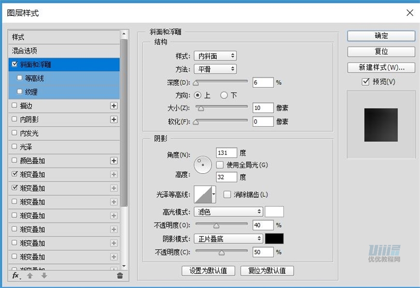Click the move effect up arrow

tap(30, 275)
